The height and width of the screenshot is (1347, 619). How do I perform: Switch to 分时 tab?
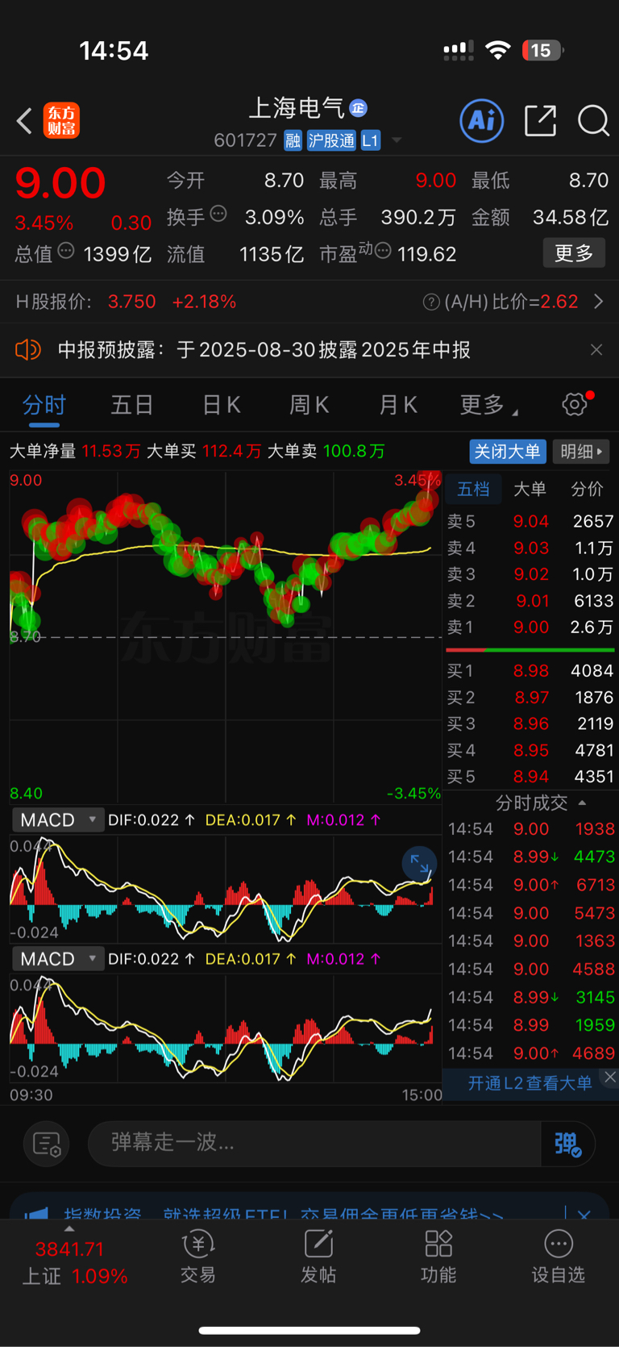coord(44,404)
